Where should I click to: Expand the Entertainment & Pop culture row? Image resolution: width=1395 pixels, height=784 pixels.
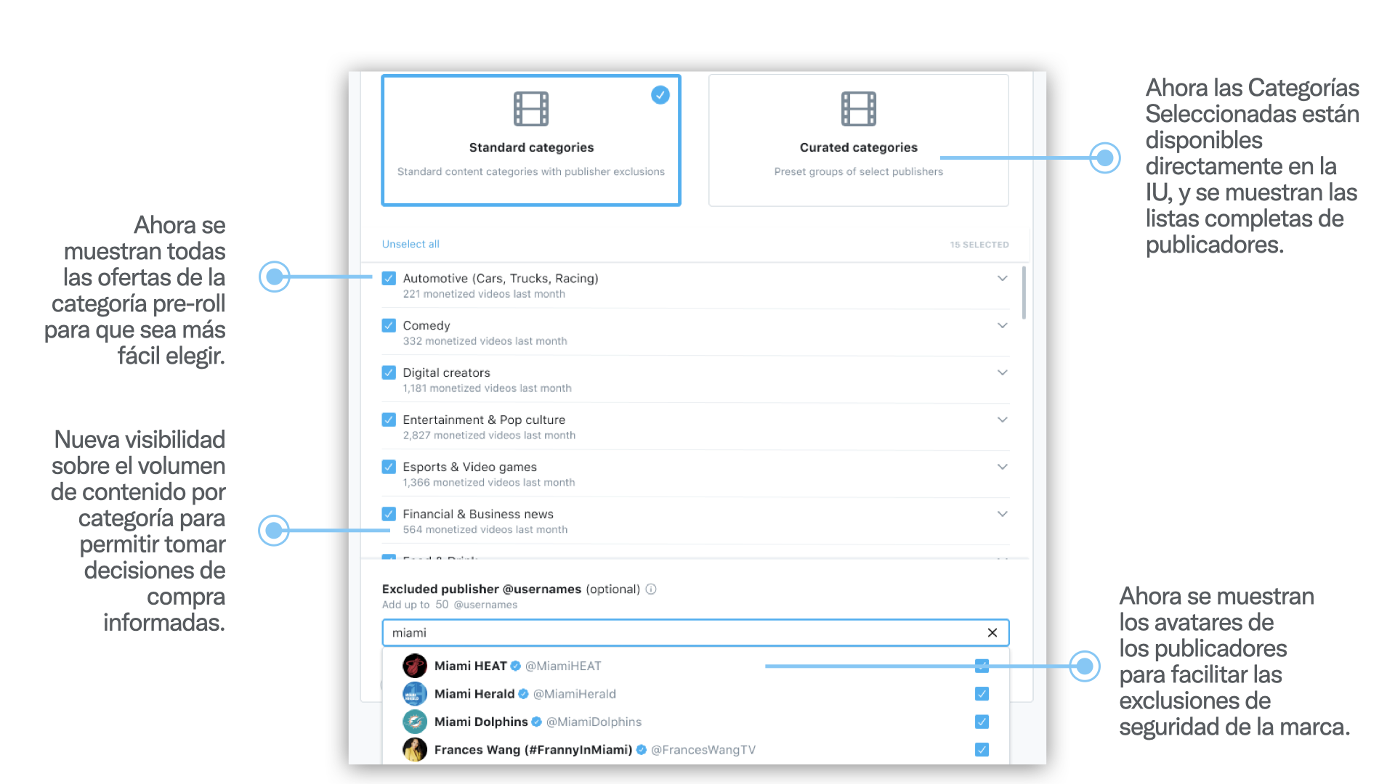click(x=1002, y=420)
